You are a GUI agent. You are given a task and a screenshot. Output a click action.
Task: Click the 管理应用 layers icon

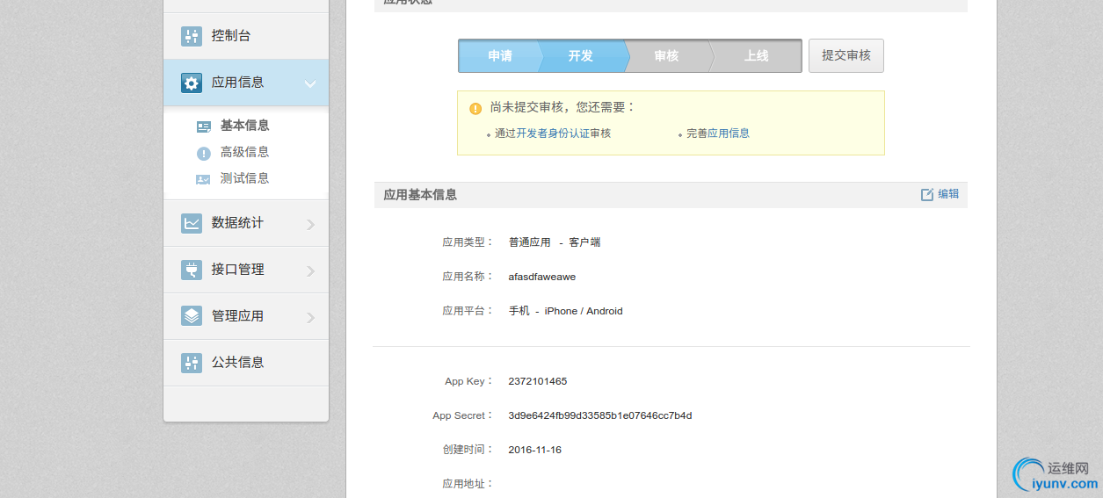(192, 316)
